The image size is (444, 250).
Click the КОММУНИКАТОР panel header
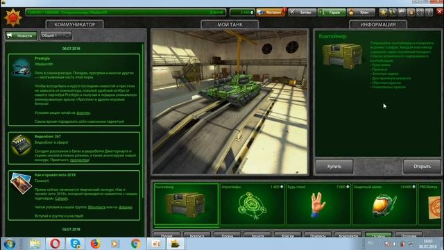coord(75,24)
